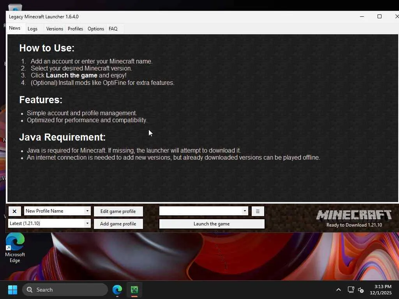Open the Versions tab

click(x=55, y=29)
